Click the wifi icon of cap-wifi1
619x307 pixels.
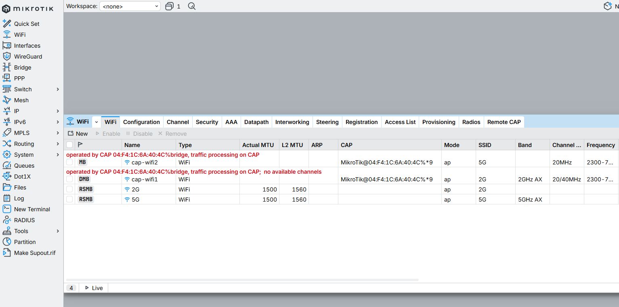[127, 179]
